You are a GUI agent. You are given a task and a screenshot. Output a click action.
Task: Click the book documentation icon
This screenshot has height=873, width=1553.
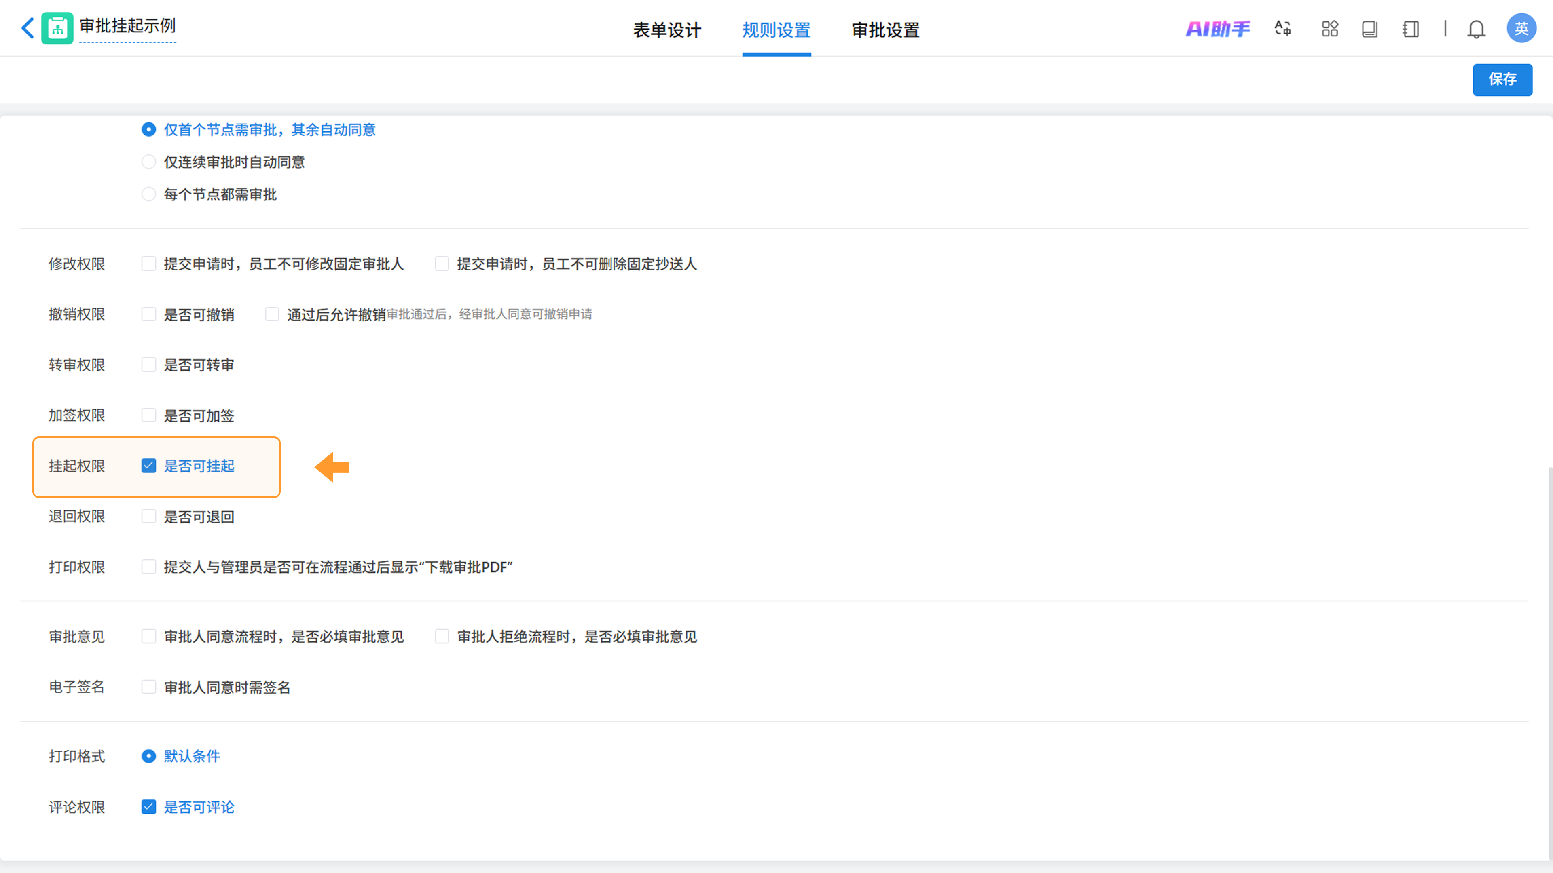1369,29
